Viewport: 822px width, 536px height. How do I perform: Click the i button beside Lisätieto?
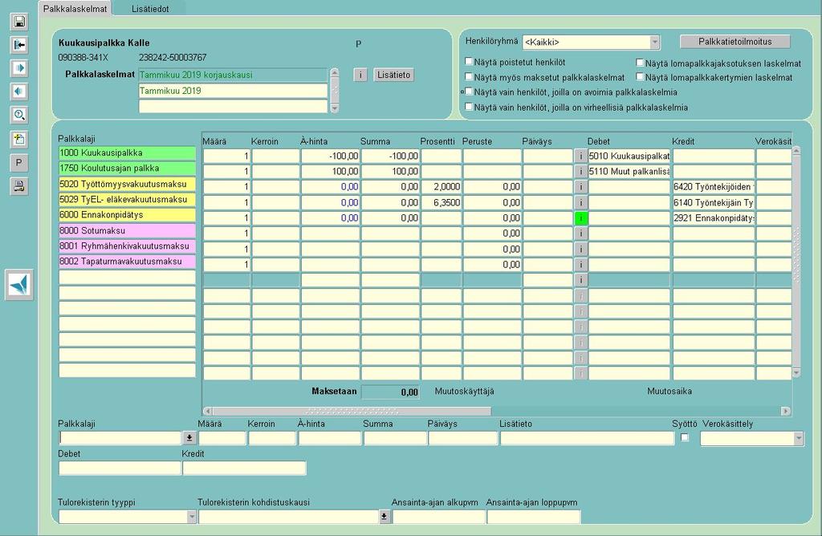[360, 75]
